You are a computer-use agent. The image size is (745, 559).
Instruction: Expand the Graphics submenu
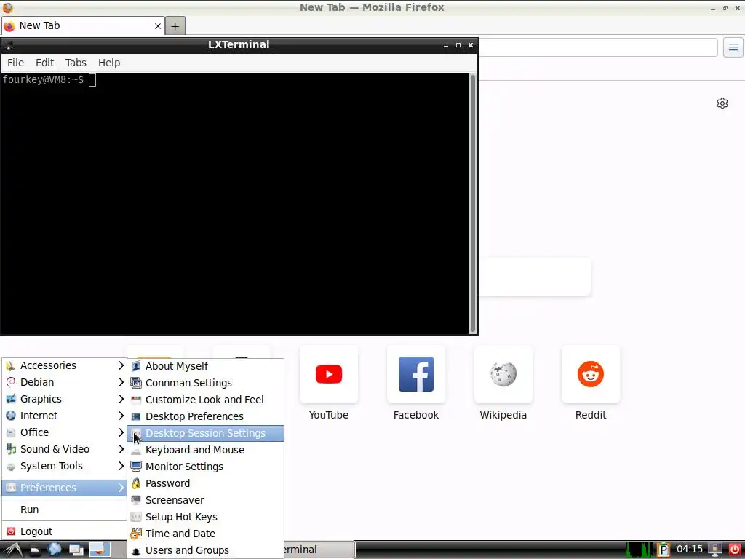tap(64, 399)
